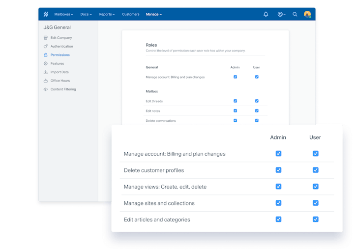Screen dimensions: 354x251
Task: Expand the Reports dropdown
Action: click(x=107, y=14)
